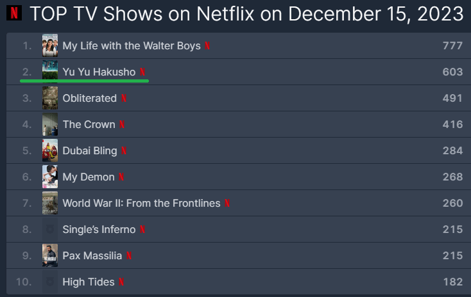
Task: Click the page title heading text
Action: pos(247,13)
